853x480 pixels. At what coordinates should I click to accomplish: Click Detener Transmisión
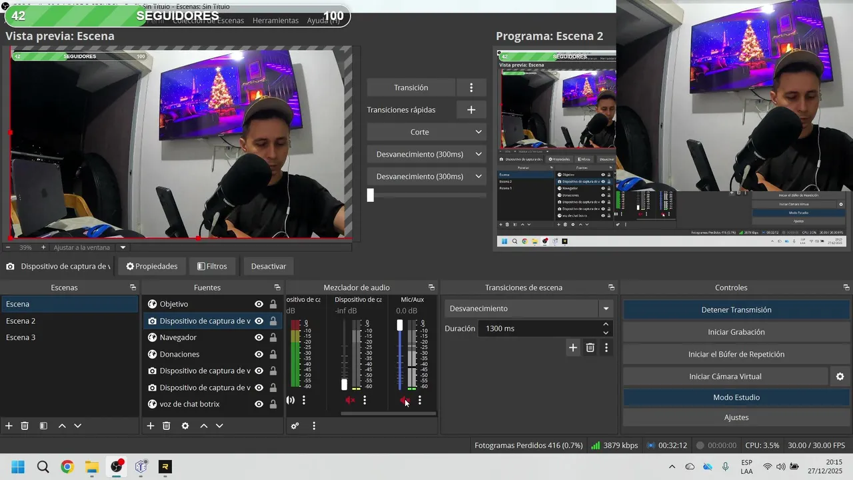pos(736,310)
